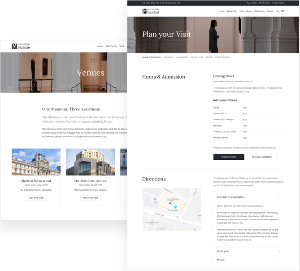300x271 pixels.
Task: Click the Become a Member button
Action: [262, 157]
